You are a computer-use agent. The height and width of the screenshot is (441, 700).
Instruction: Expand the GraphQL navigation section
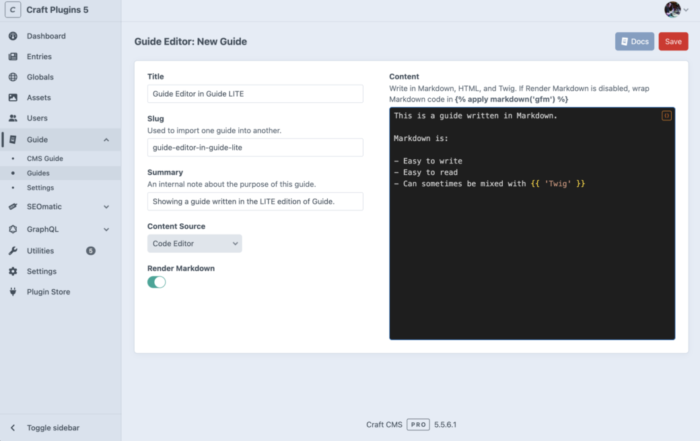[x=106, y=230]
